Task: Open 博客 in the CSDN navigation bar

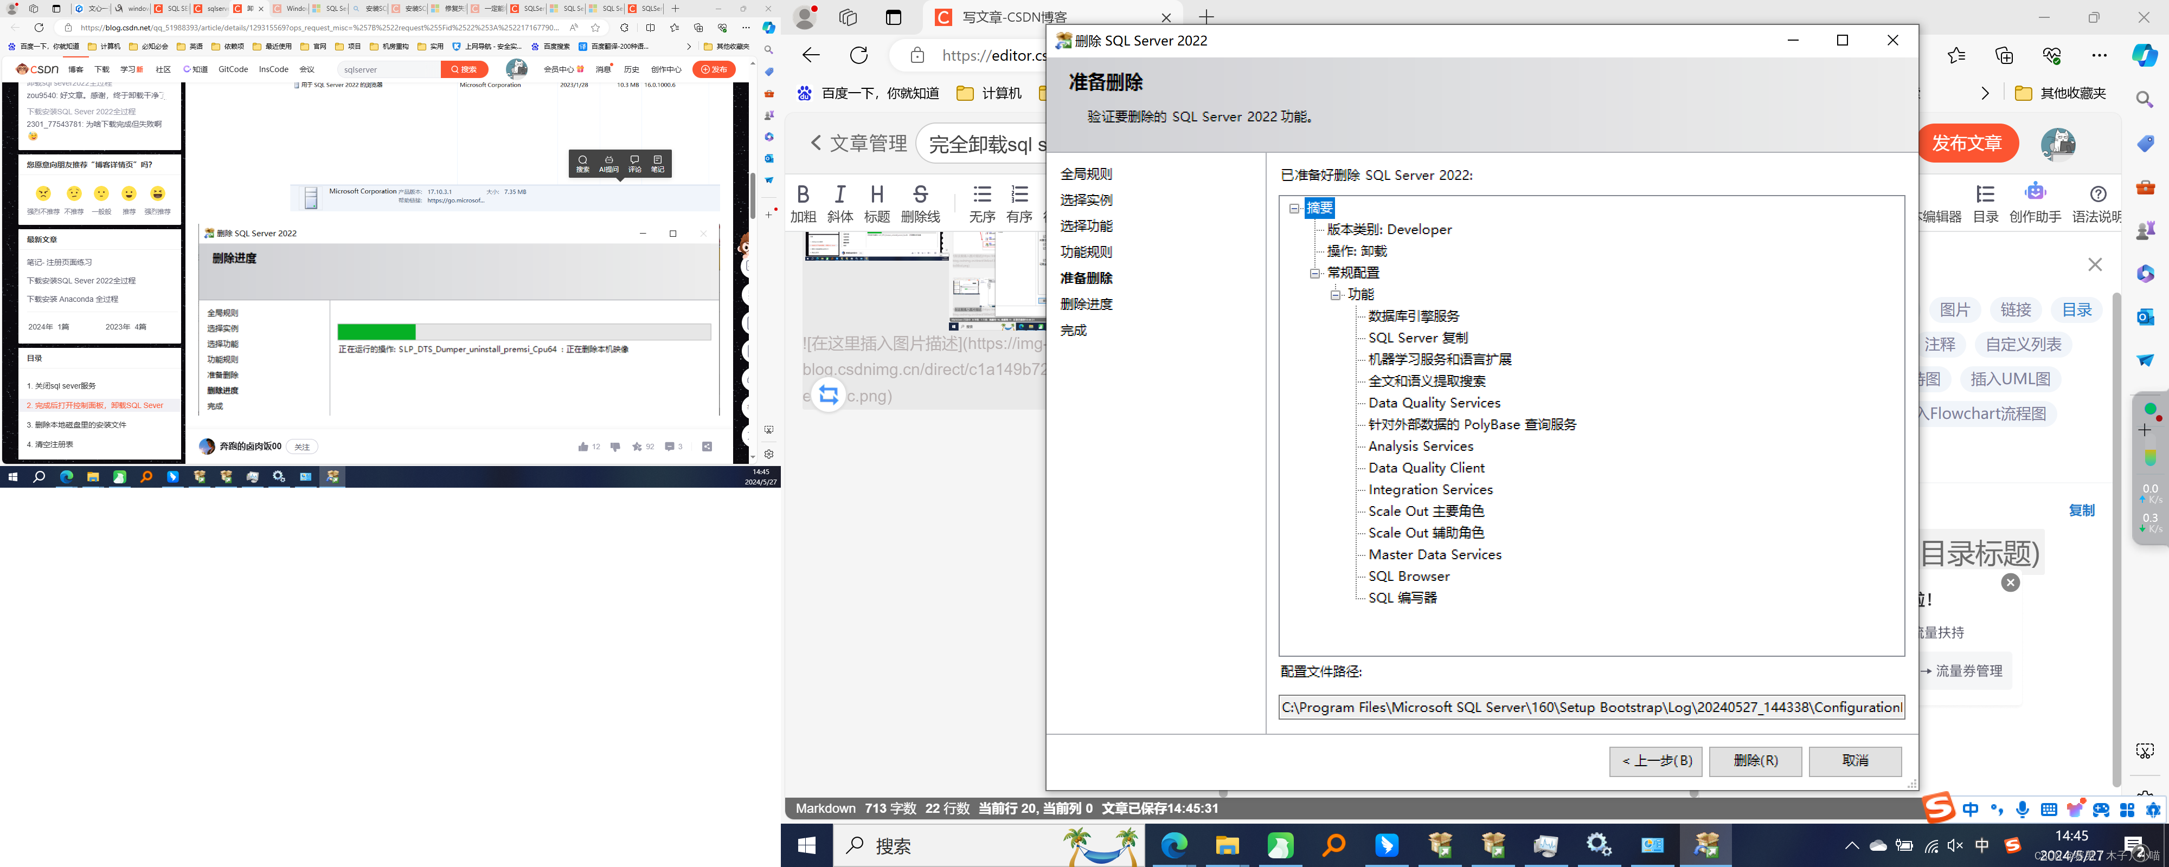Action: click(76, 70)
